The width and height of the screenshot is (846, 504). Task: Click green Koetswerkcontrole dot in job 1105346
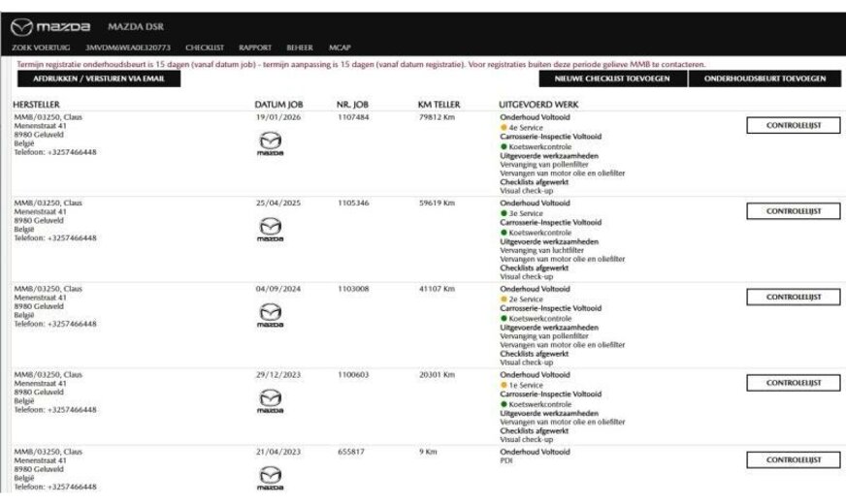[504, 233]
